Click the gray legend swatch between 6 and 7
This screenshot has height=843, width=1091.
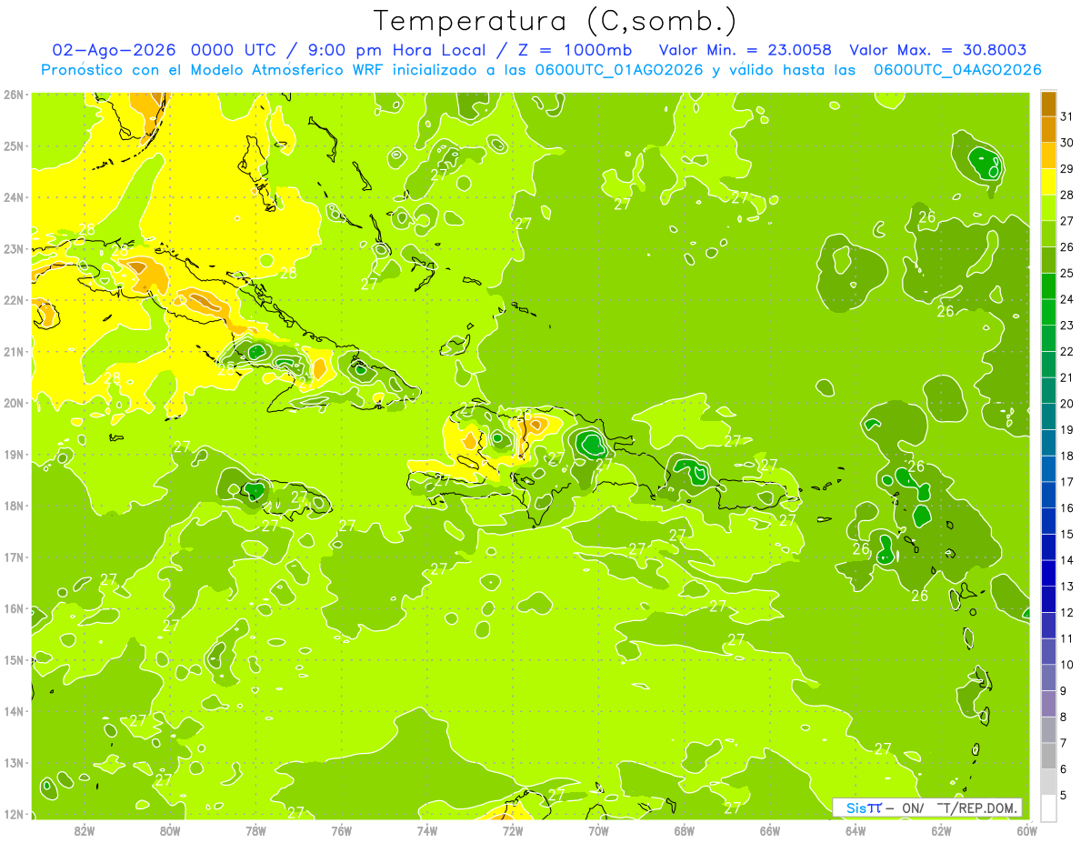tap(1048, 756)
